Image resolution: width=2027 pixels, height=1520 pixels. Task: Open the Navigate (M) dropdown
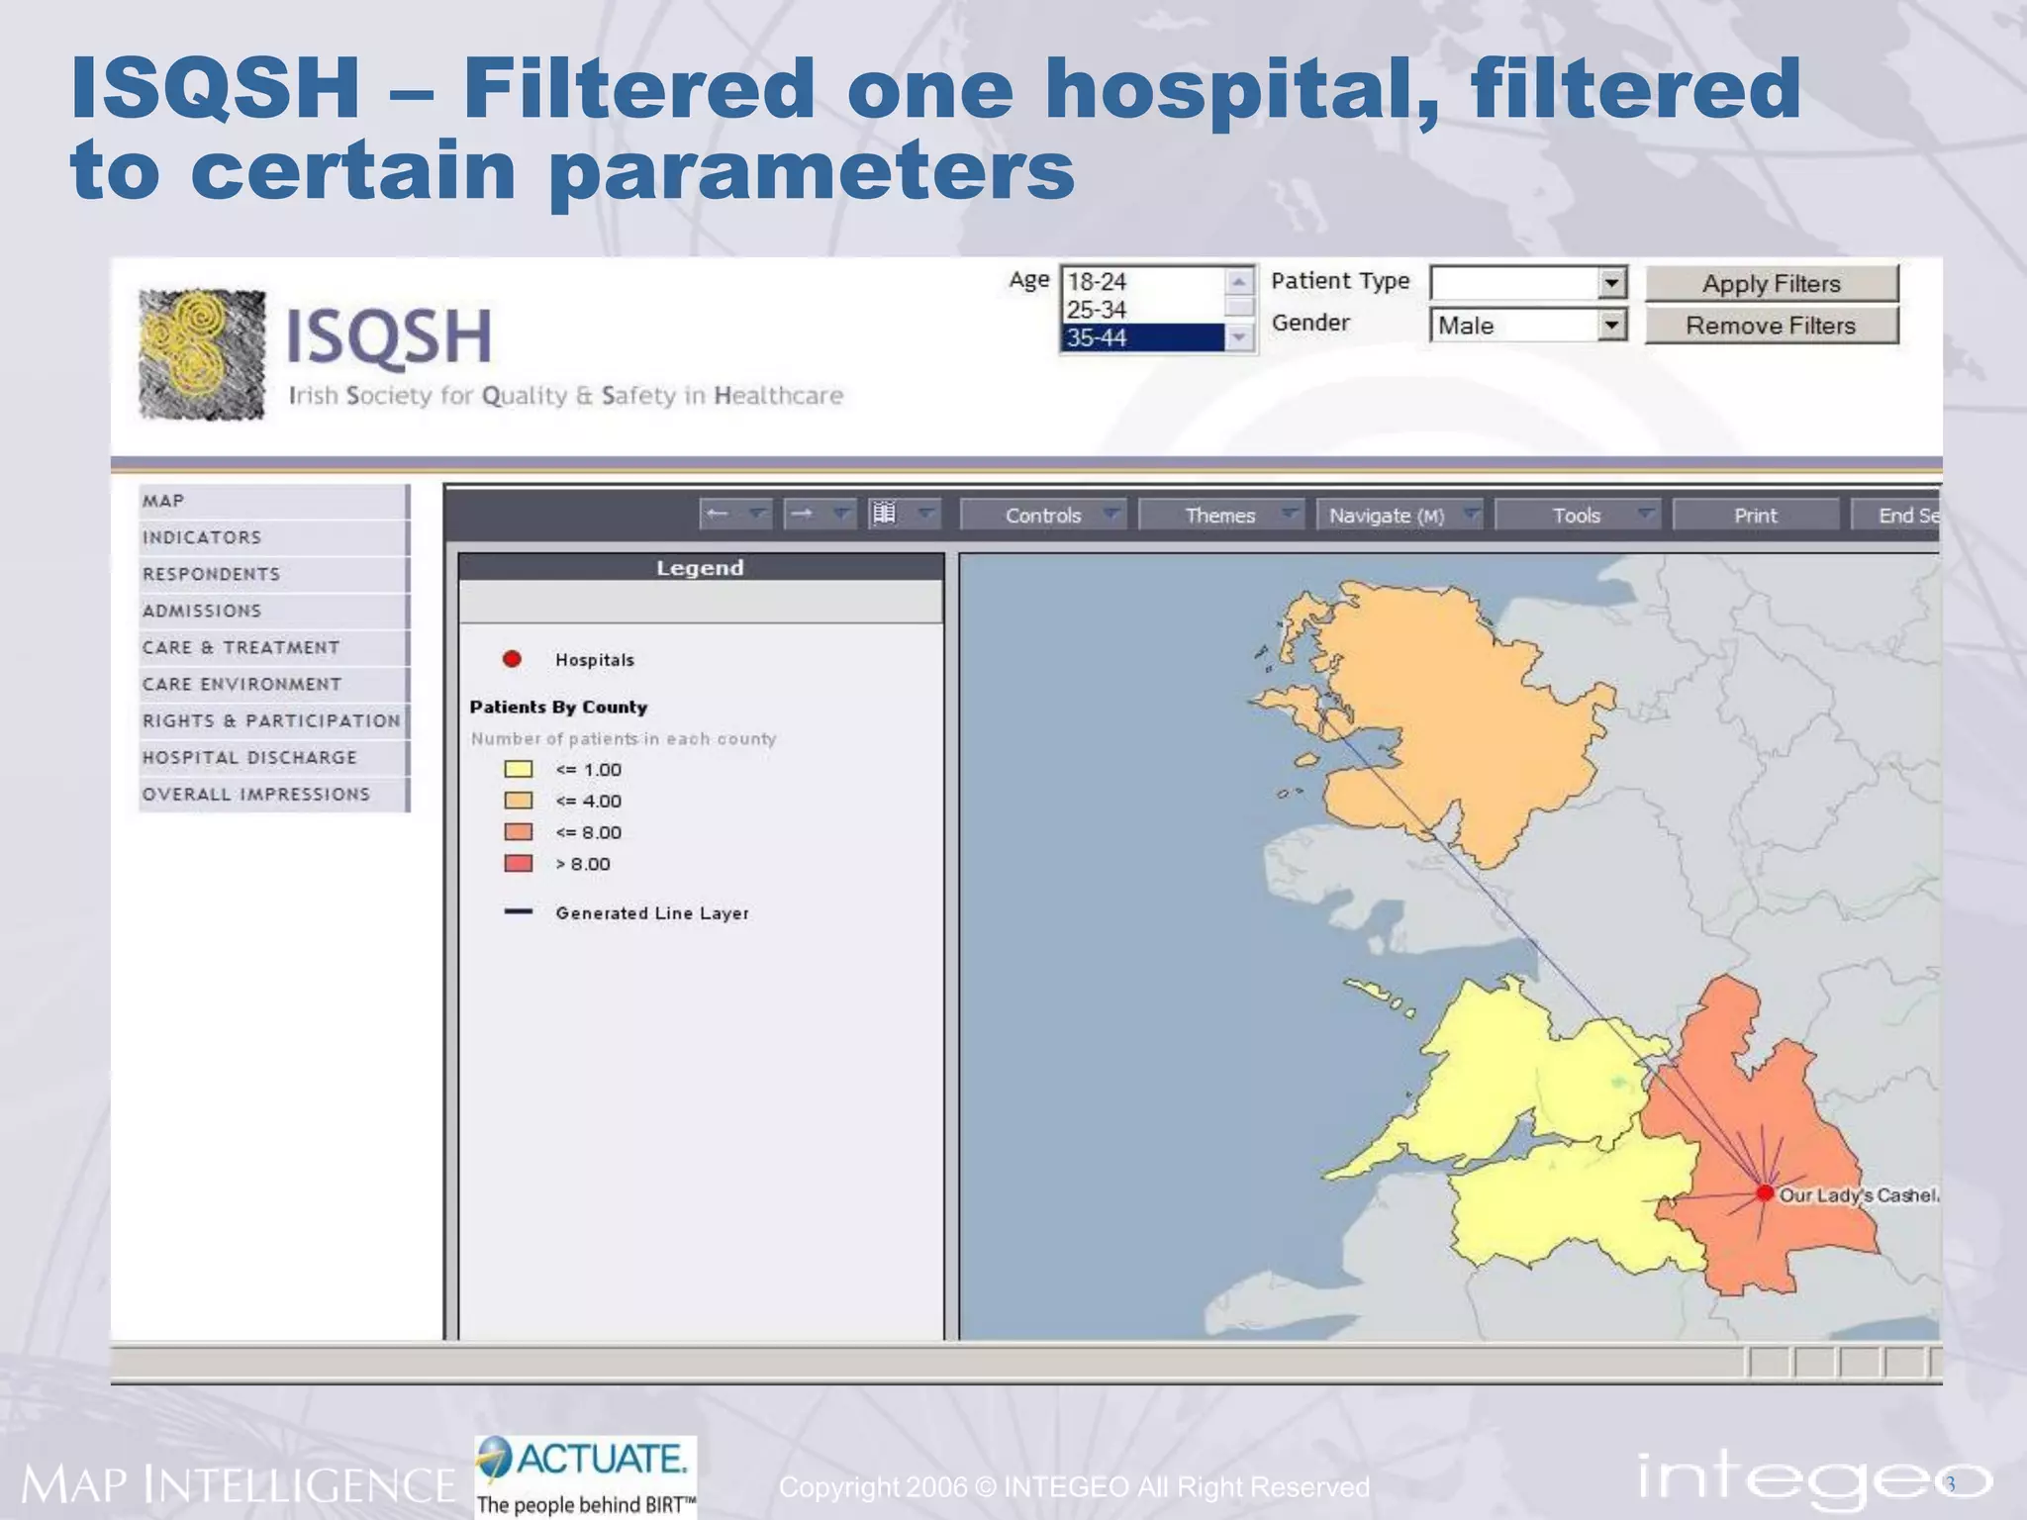pos(1400,516)
